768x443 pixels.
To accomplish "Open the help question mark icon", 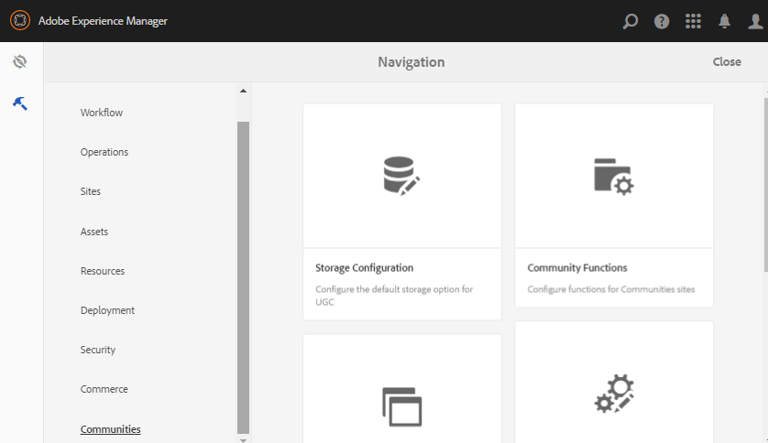I will [x=661, y=21].
